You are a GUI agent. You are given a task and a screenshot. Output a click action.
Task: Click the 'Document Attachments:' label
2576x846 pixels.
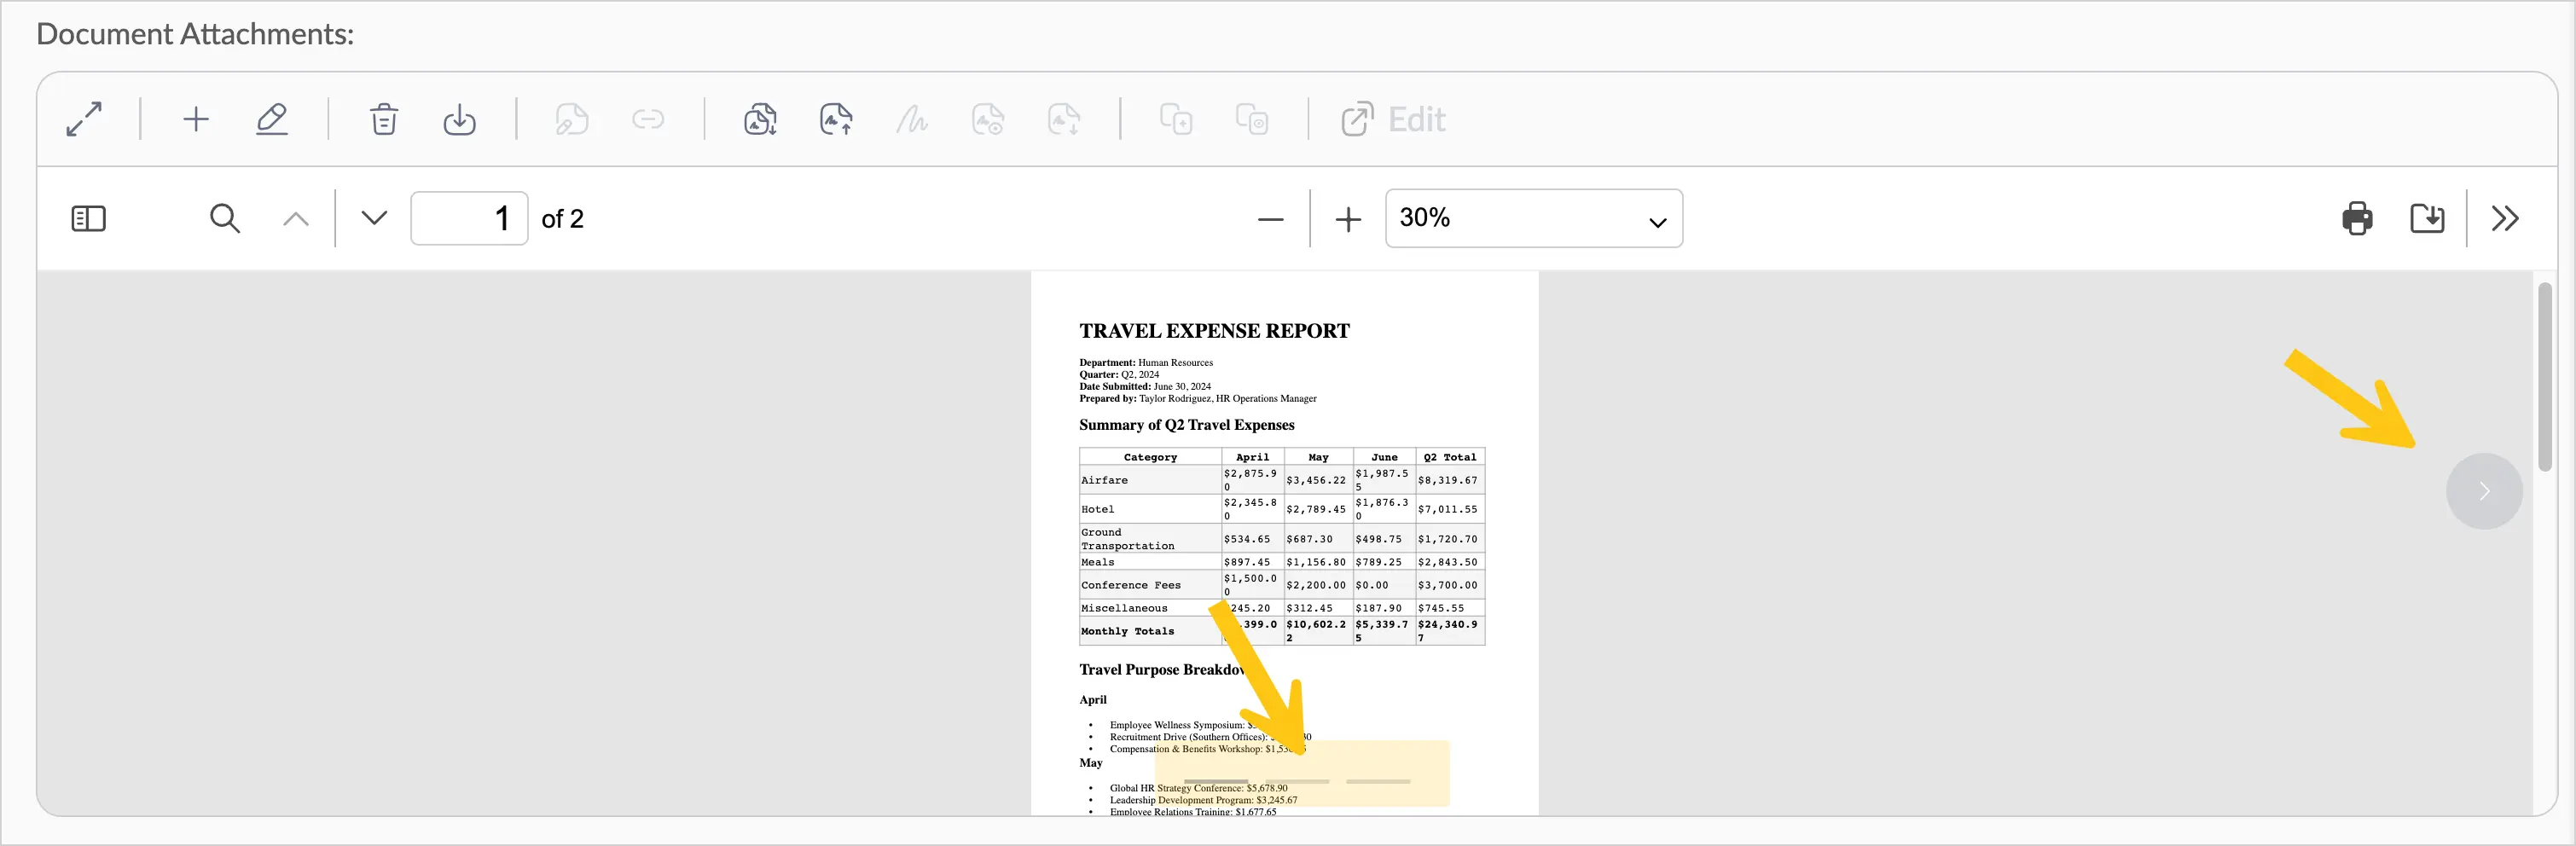click(x=195, y=34)
